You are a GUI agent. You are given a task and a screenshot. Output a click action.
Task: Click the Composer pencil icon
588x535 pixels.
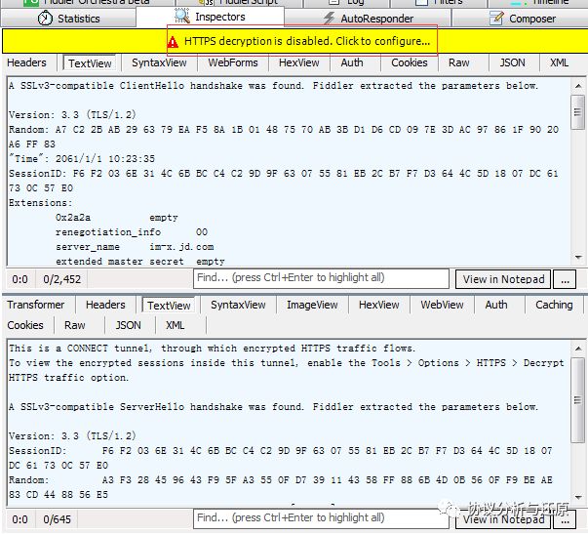tap(497, 18)
